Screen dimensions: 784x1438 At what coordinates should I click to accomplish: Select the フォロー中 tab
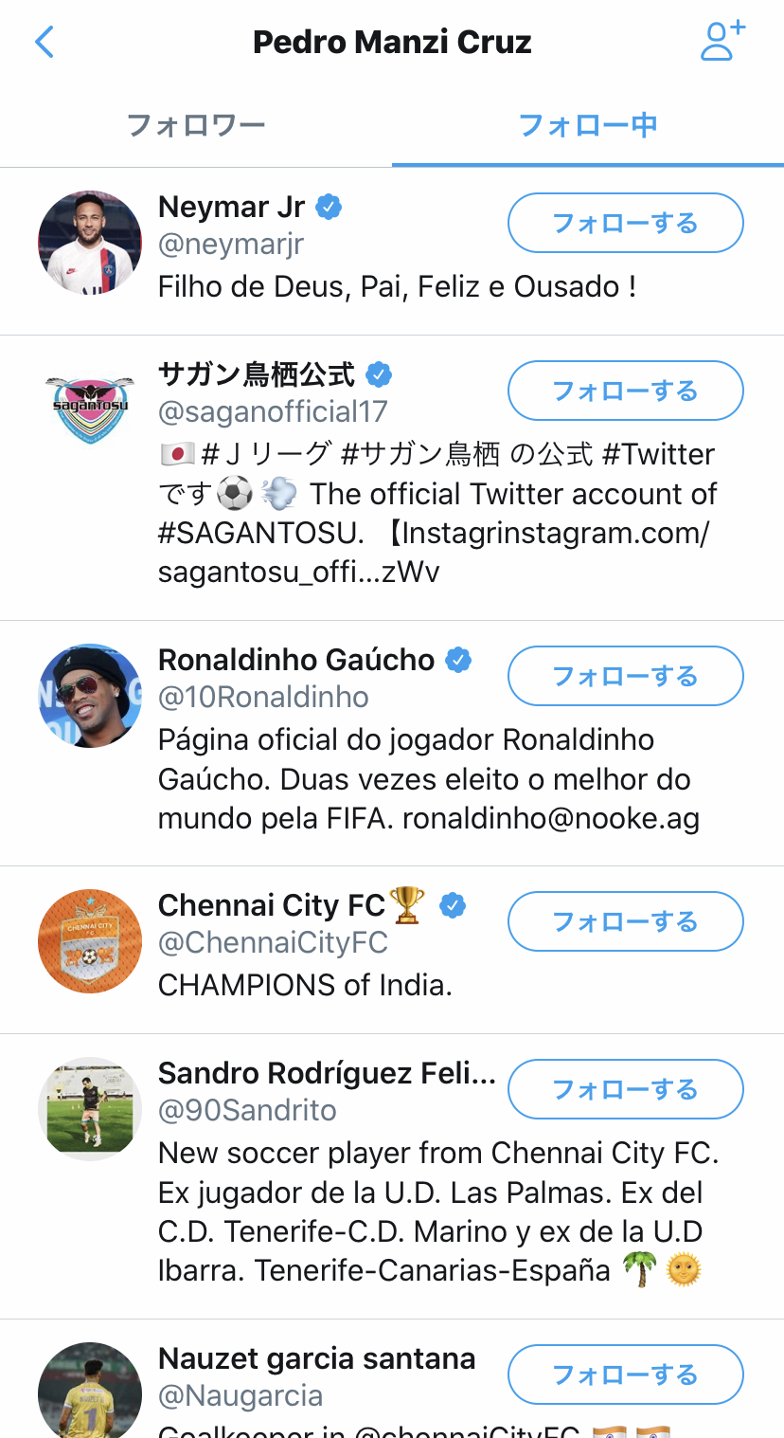tap(588, 125)
